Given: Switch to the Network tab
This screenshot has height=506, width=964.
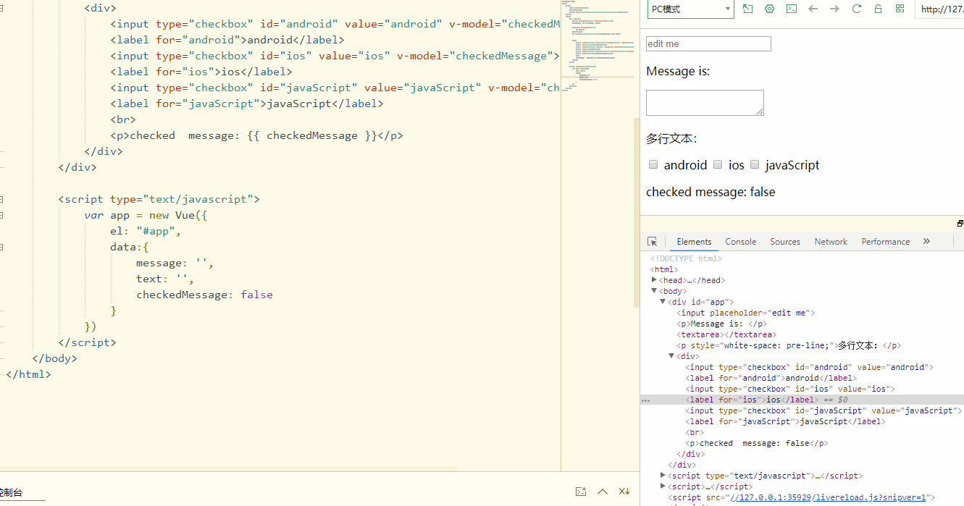Looking at the screenshot, I should (x=831, y=242).
